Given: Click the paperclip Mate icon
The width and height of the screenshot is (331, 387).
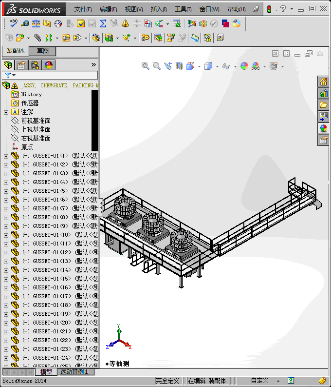Looking at the screenshot, I should [37, 38].
